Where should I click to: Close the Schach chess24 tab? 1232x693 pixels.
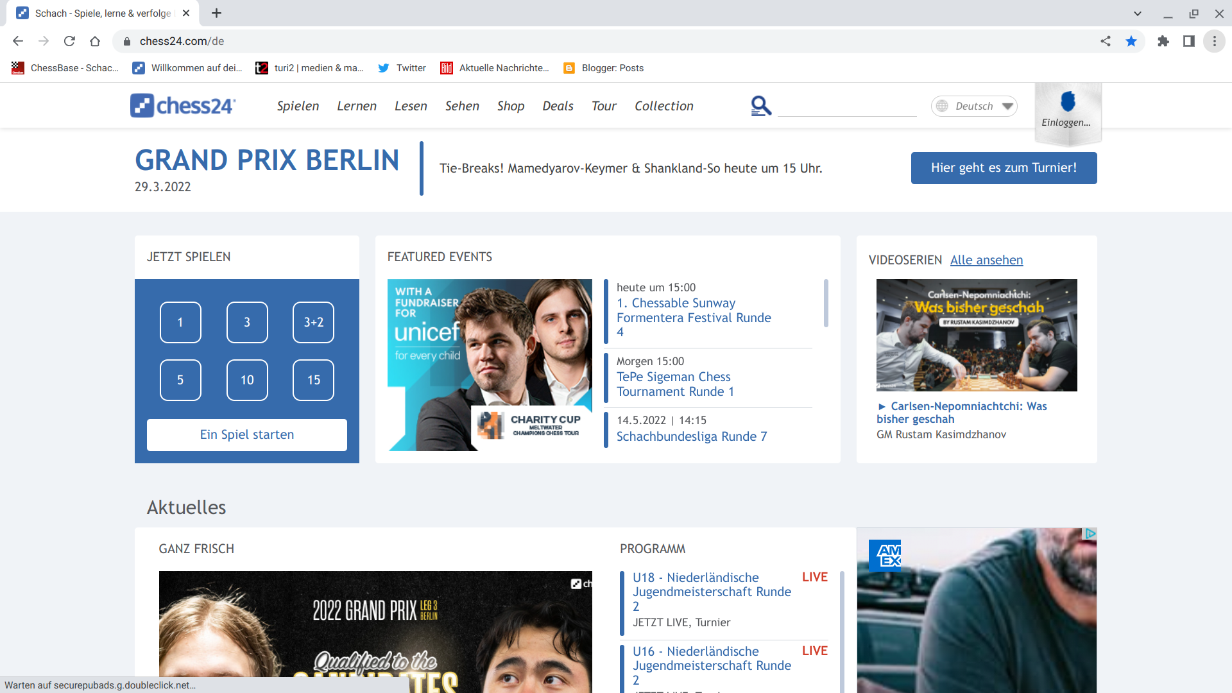click(x=186, y=13)
